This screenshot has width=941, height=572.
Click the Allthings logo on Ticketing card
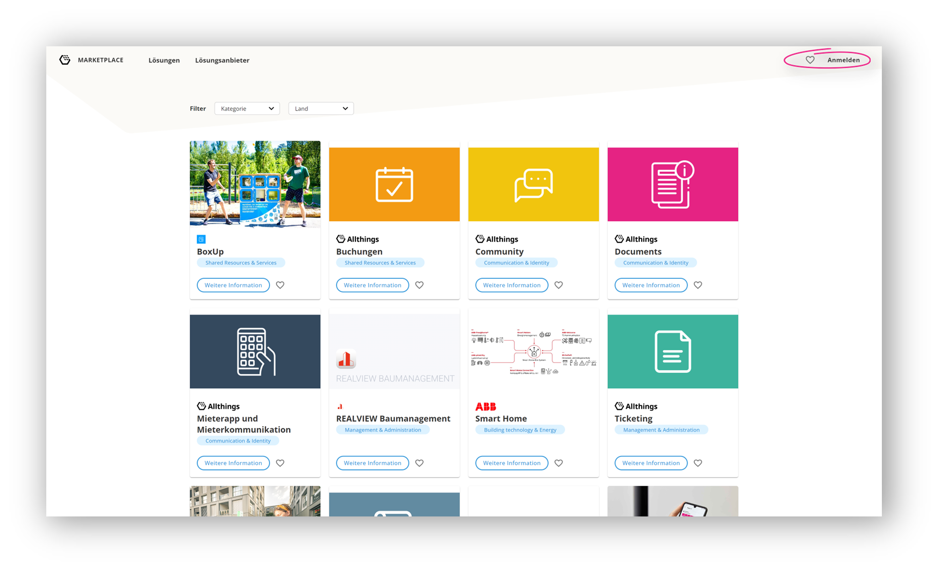tap(636, 406)
